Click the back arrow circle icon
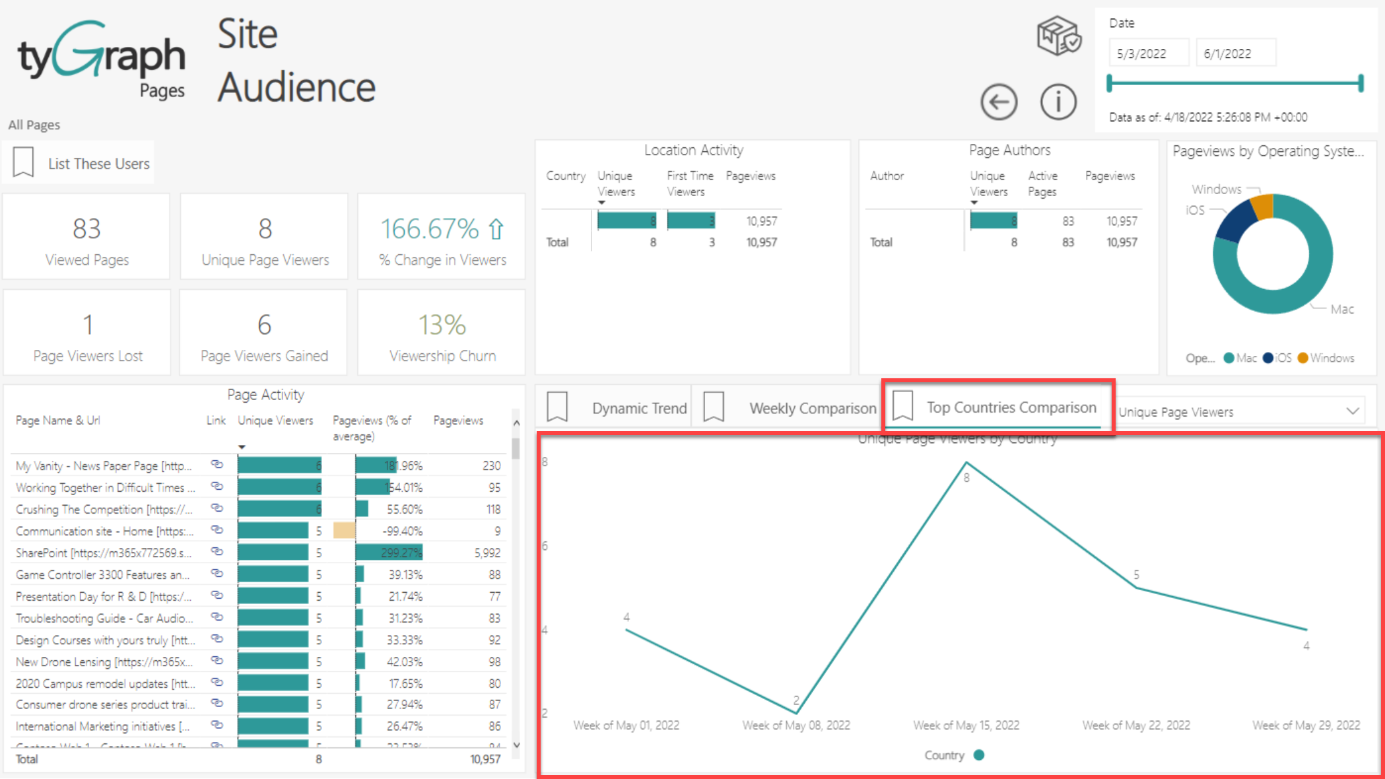The height and width of the screenshot is (779, 1385). [999, 102]
